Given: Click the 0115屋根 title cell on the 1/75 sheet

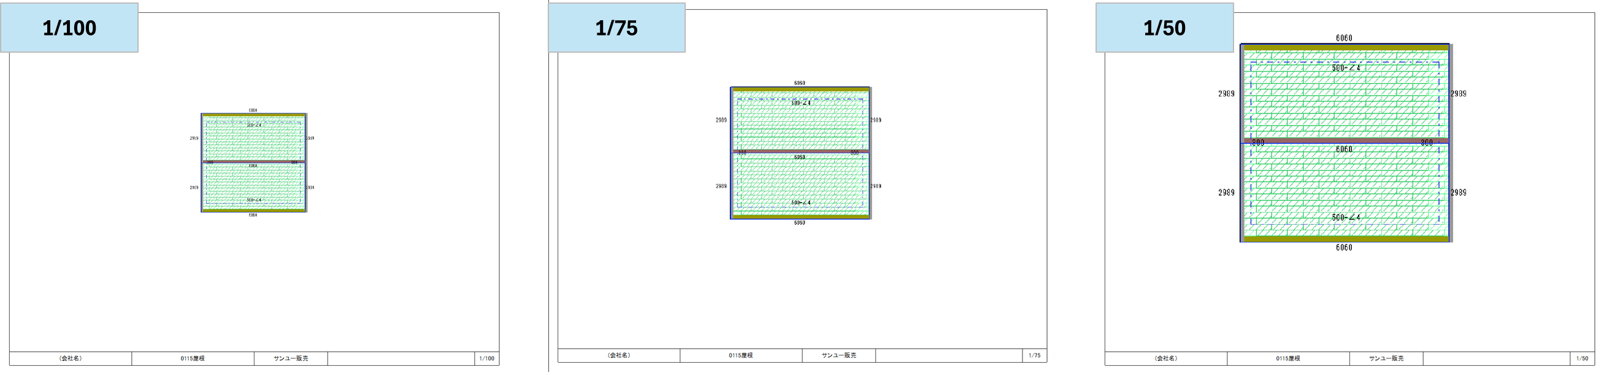Looking at the screenshot, I should coord(740,356).
